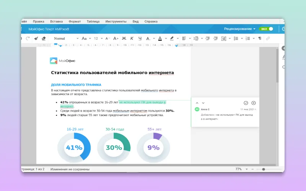306x191 pixels.
Task: Open the Normal paragraph style dropdown
Action: tap(66, 39)
